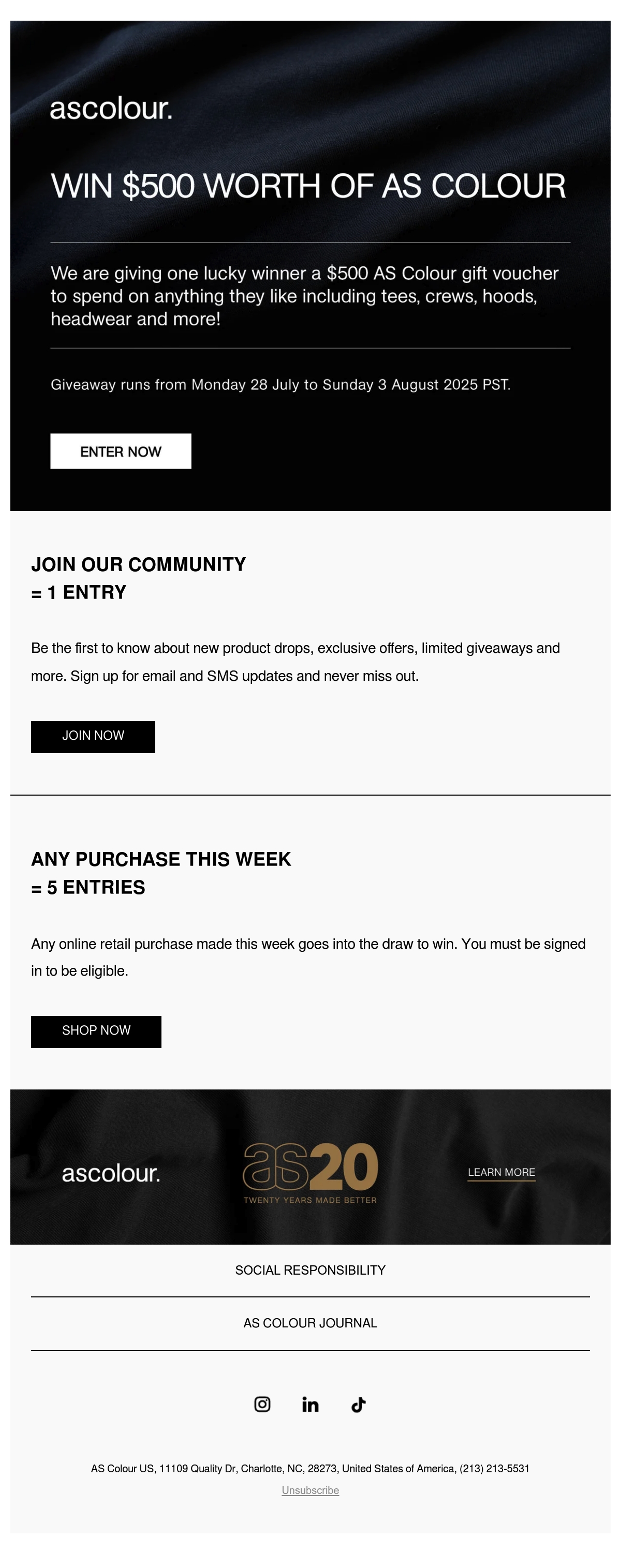Follow the LEARN MORE link
Screen dimensions: 621x1554
[x=501, y=1172]
